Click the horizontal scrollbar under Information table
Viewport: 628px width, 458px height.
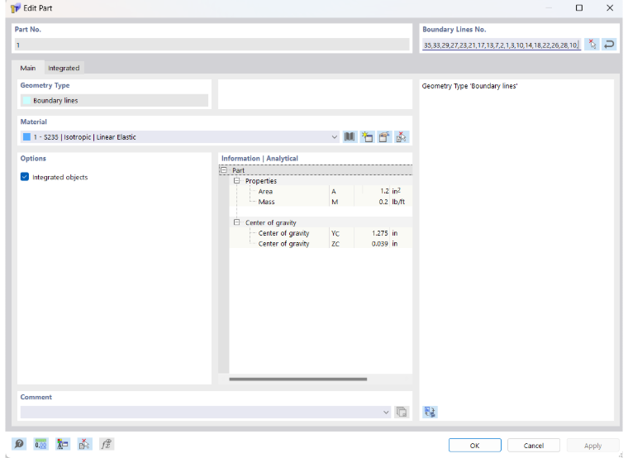tap(298, 379)
